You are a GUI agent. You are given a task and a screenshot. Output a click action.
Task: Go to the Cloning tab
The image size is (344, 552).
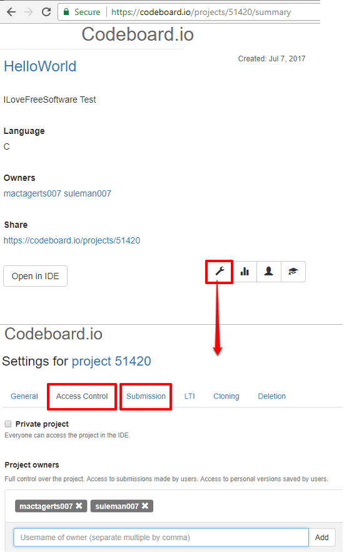click(x=226, y=396)
